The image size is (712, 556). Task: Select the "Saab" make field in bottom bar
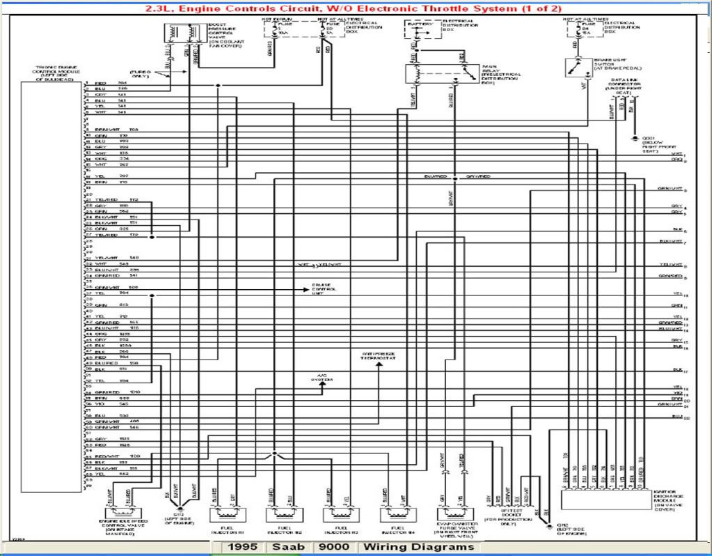[x=288, y=547]
